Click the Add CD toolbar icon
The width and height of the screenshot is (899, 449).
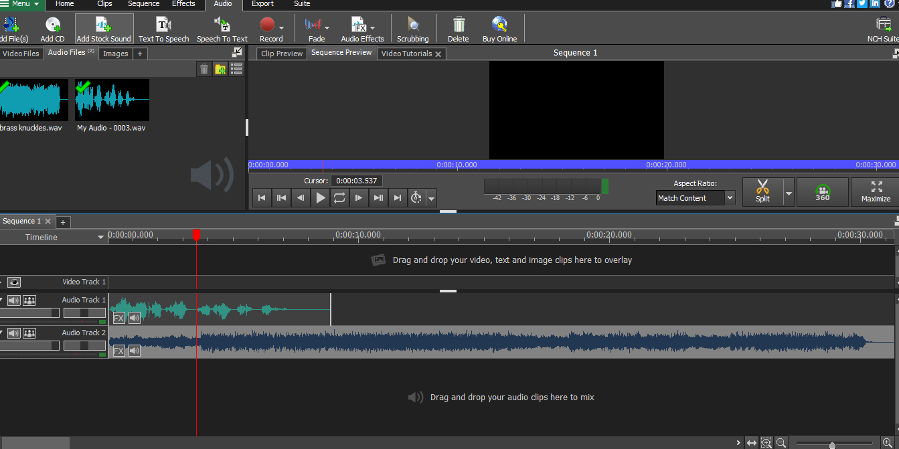pos(52,29)
